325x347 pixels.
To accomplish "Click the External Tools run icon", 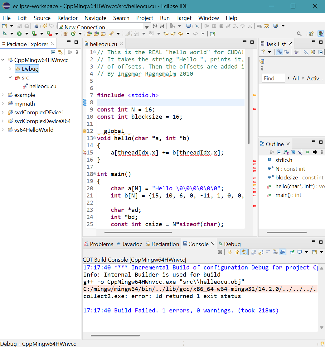I will (49, 34).
